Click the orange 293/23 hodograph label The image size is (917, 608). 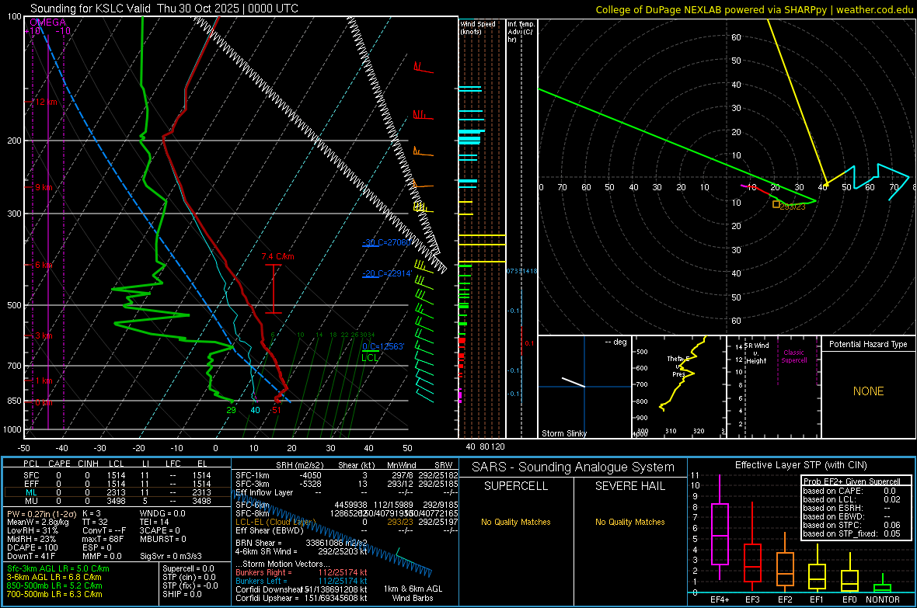tap(793, 207)
